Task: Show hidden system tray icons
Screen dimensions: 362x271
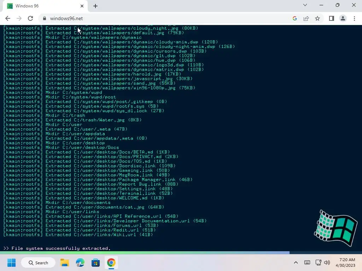Action: pos(296,263)
